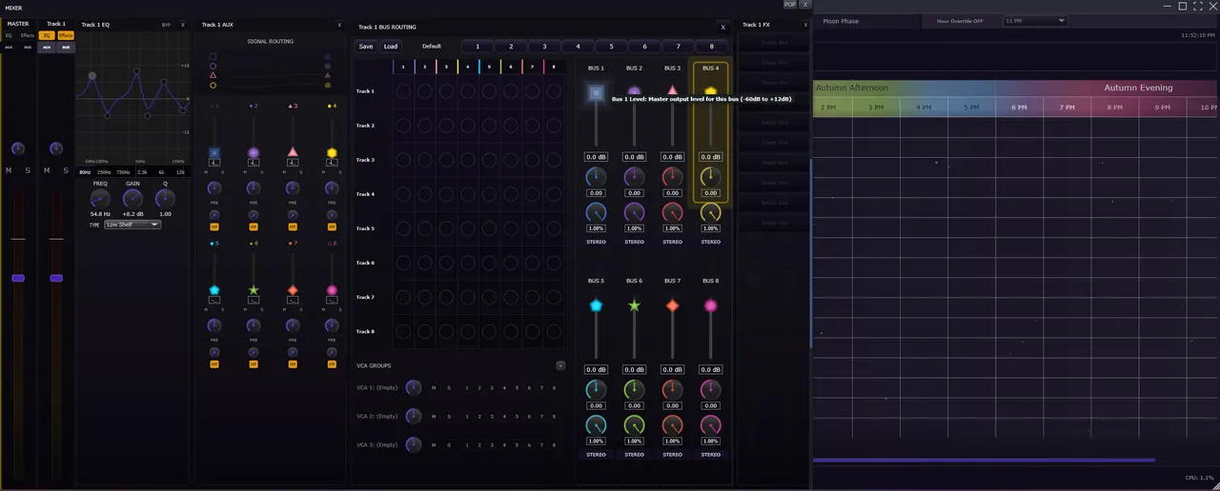Click the Save routing button

coord(366,47)
